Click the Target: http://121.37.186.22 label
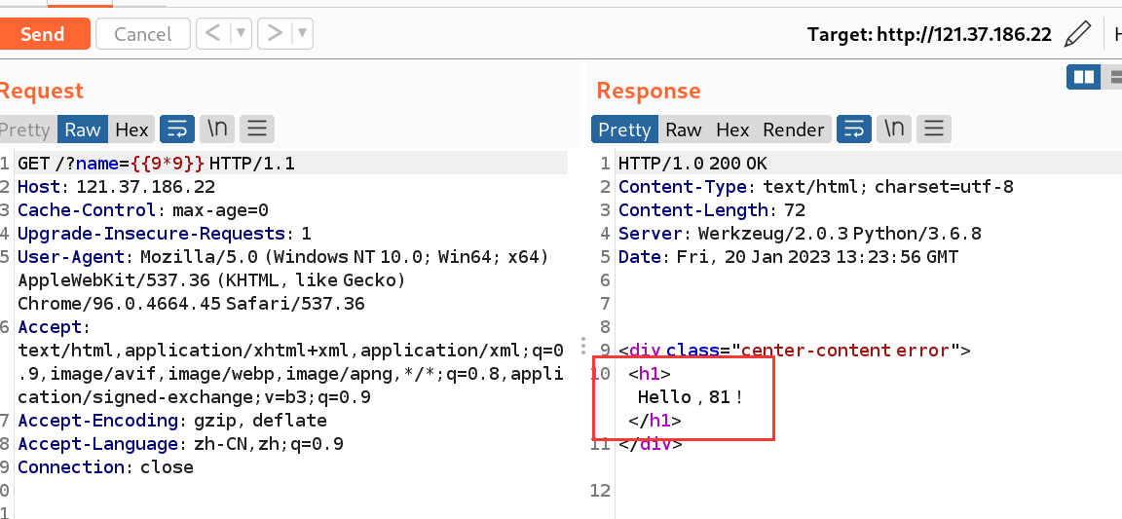Screen dimensions: 1122x519 (929, 34)
